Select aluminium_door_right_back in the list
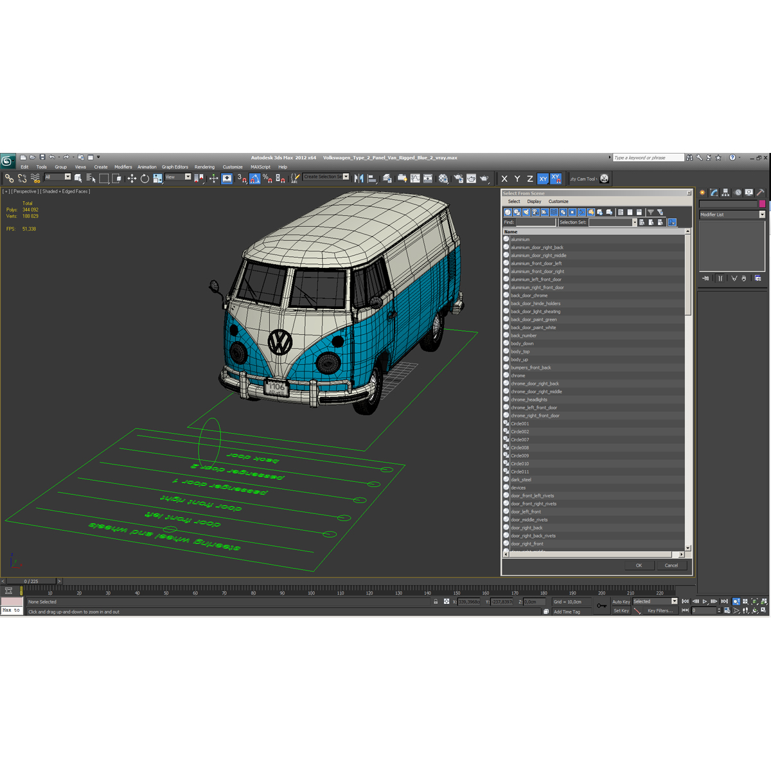This screenshot has height=771, width=771. (594, 247)
